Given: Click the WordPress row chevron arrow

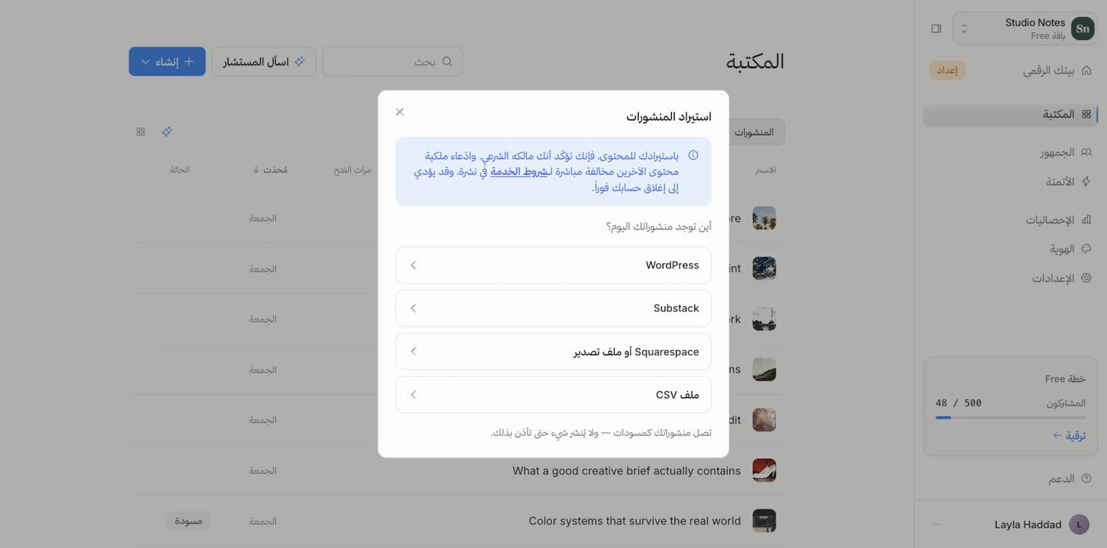Looking at the screenshot, I should tap(413, 265).
